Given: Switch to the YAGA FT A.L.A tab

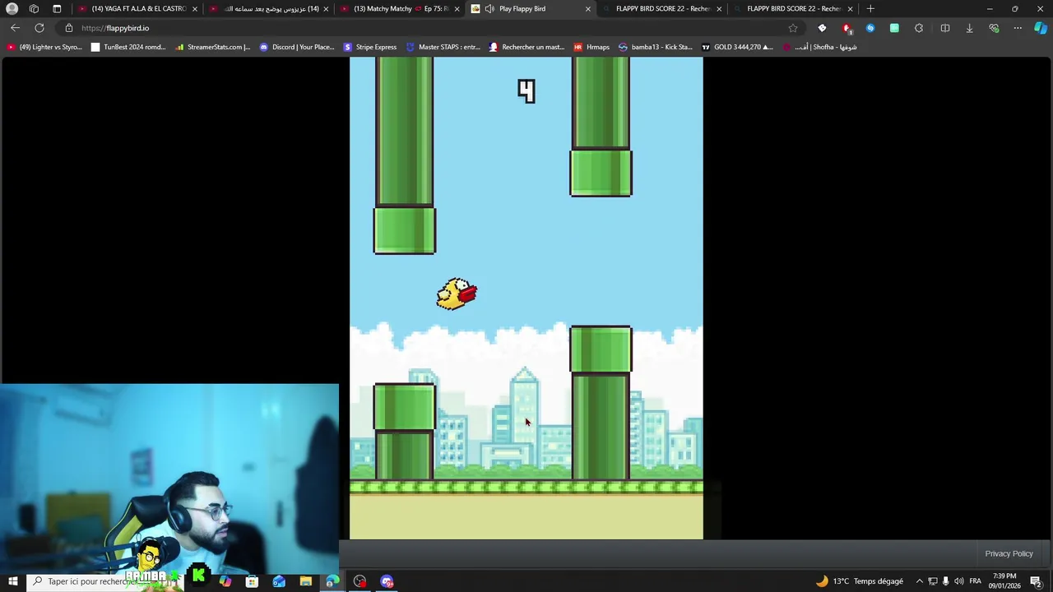Looking at the screenshot, I should [138, 8].
